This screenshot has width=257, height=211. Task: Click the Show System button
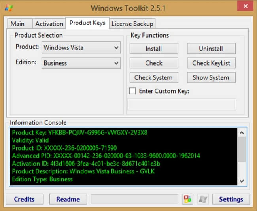[211, 77]
